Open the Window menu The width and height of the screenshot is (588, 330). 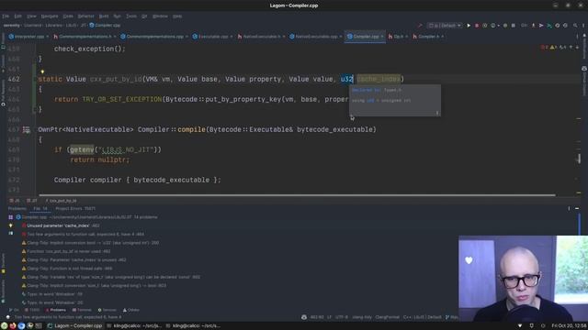pyautogui.click(x=160, y=16)
